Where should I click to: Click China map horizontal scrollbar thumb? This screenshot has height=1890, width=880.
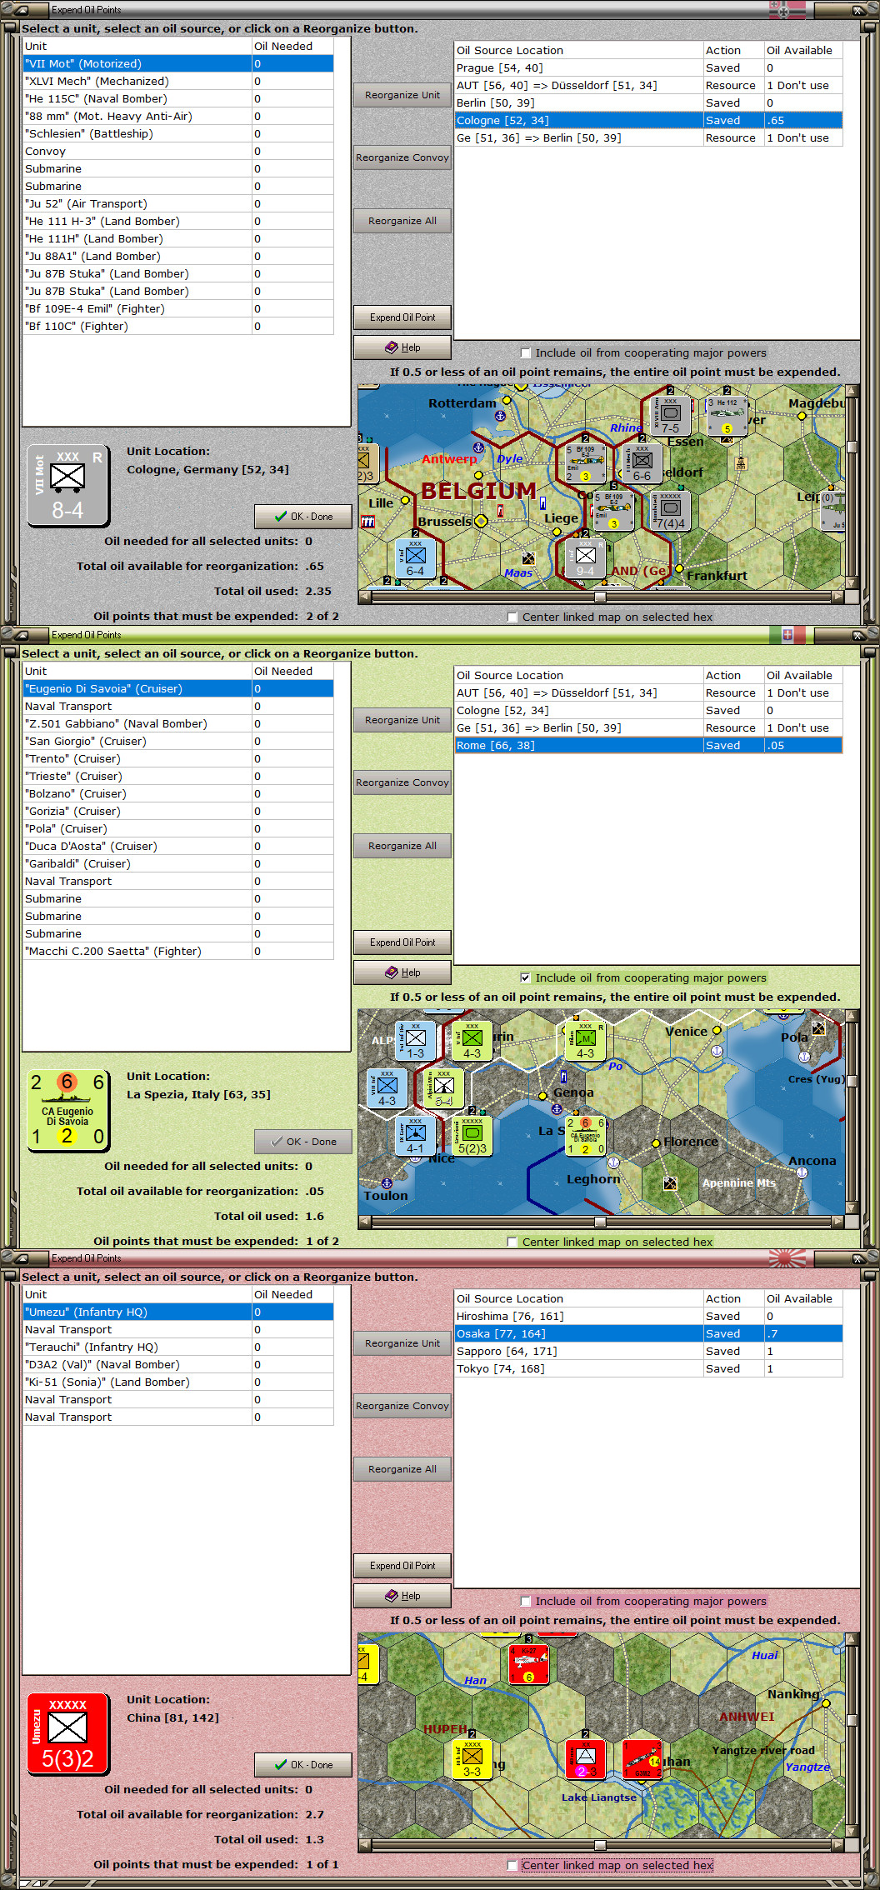coord(600,1845)
